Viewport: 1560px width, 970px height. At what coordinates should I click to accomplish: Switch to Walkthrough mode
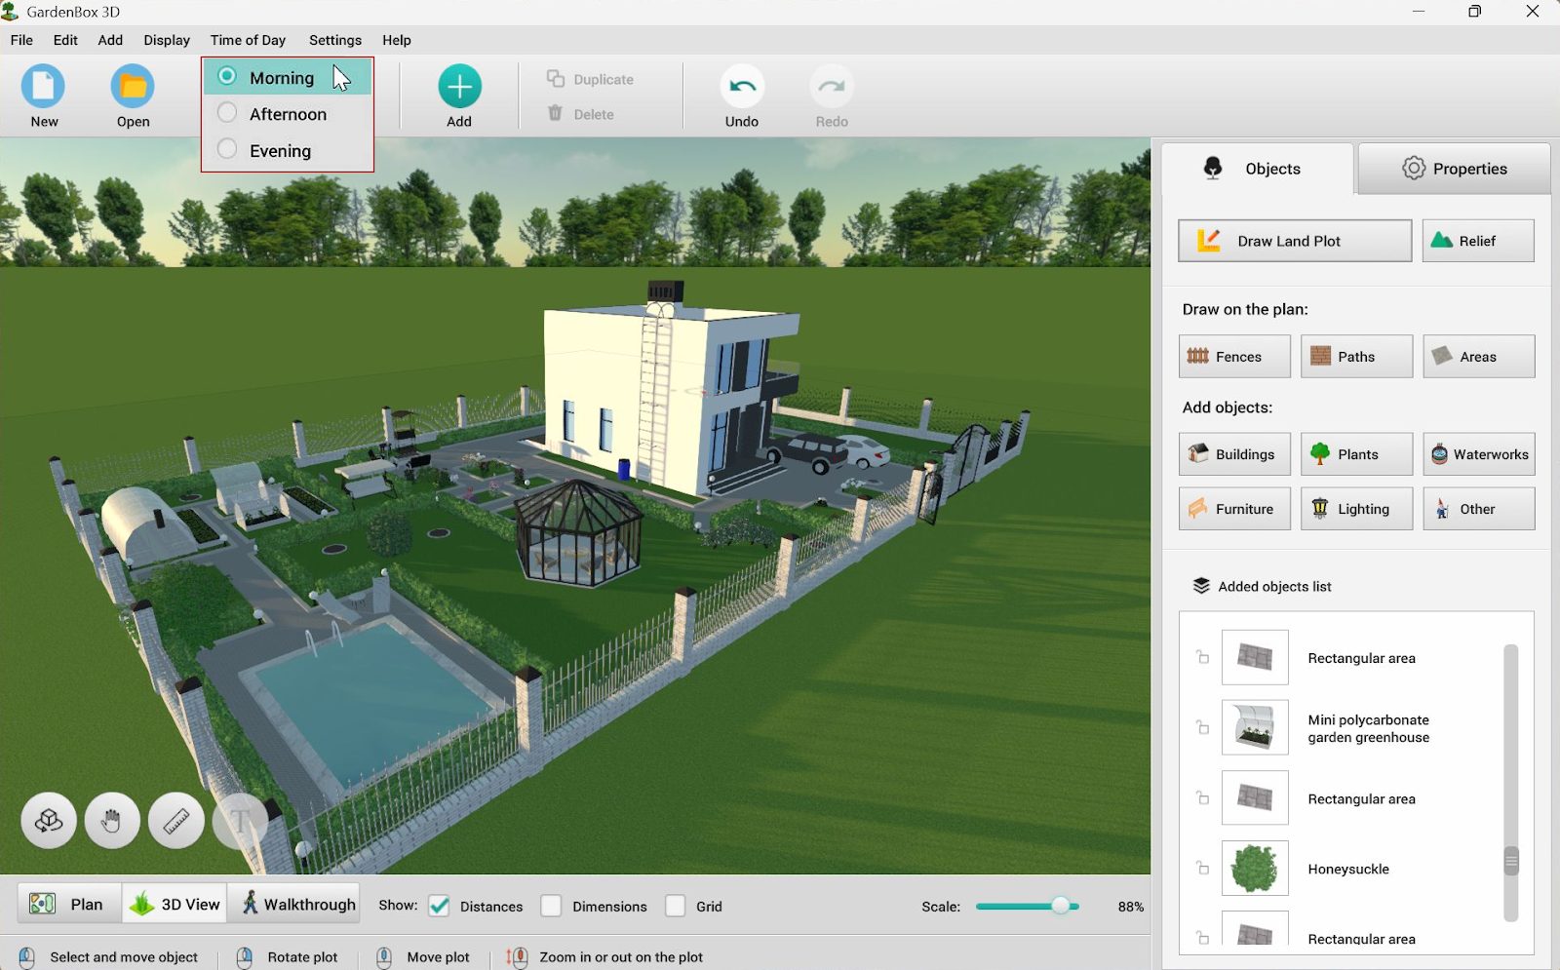pos(298,904)
